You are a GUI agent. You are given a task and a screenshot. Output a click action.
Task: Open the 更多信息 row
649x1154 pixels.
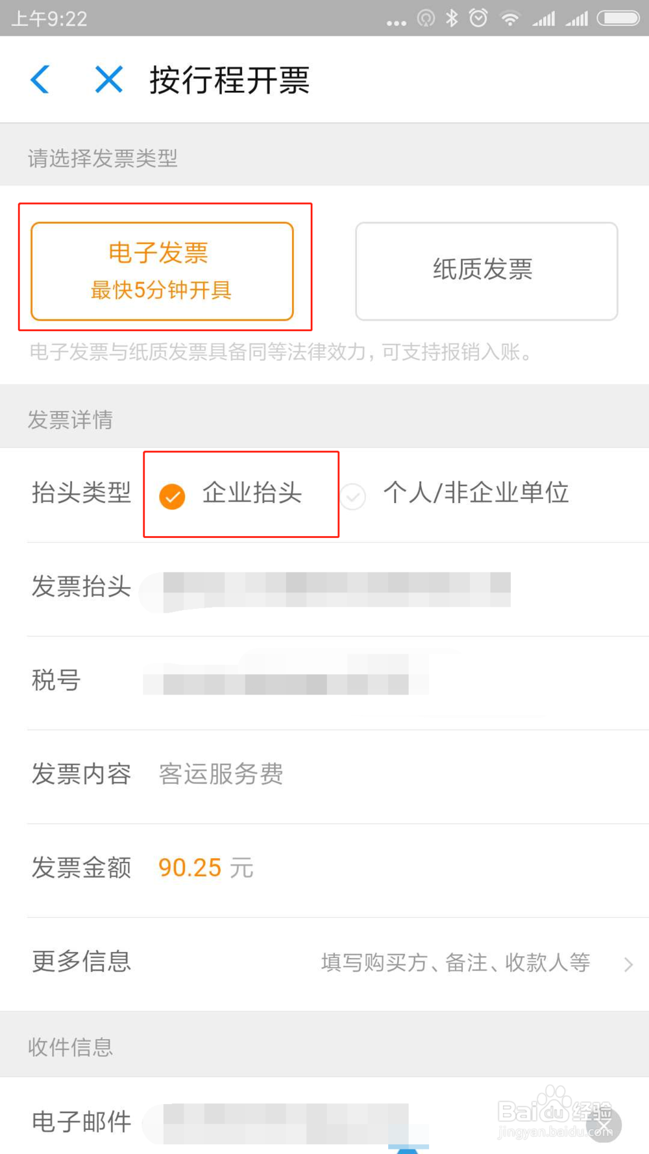tap(337, 964)
